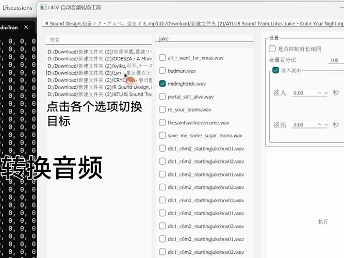Select the kyiku,可不 file row
The image size is (344, 258).
point(99,66)
